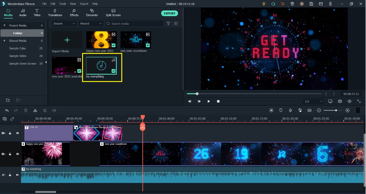Viewport: 366px width, 194px height.
Task: Select the 'try everything' audio thumbnail
Action: pyautogui.click(x=101, y=66)
